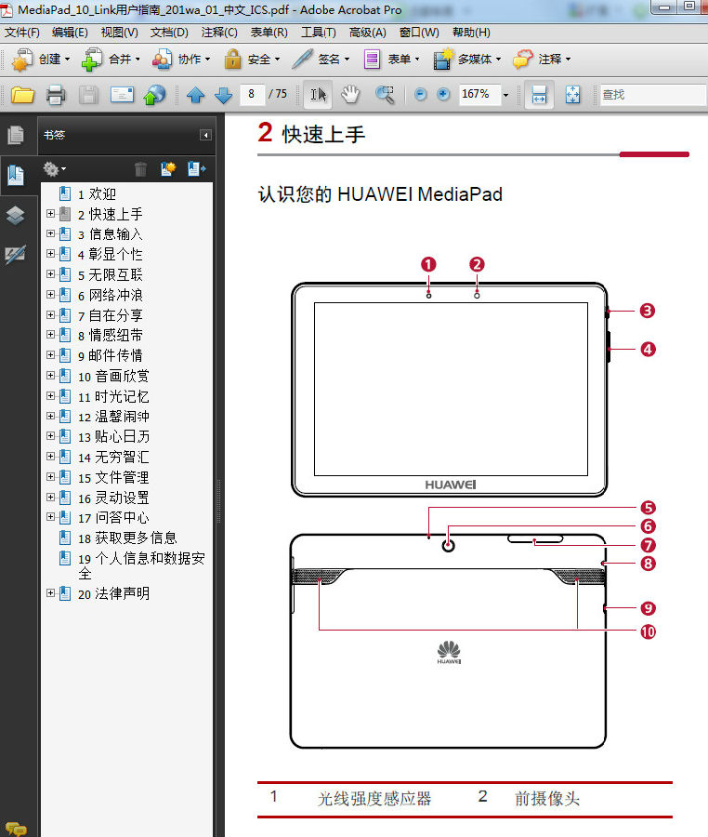
Task: Click the zoom percentage field 167%
Action: click(479, 95)
